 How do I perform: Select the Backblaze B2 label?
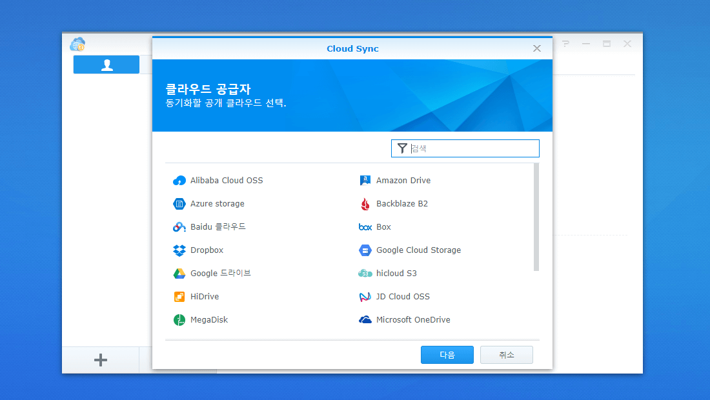pos(402,204)
